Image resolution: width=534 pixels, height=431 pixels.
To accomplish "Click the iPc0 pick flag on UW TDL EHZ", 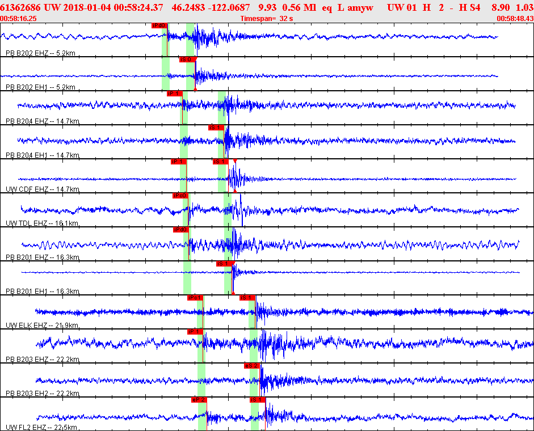I will coord(180,196).
